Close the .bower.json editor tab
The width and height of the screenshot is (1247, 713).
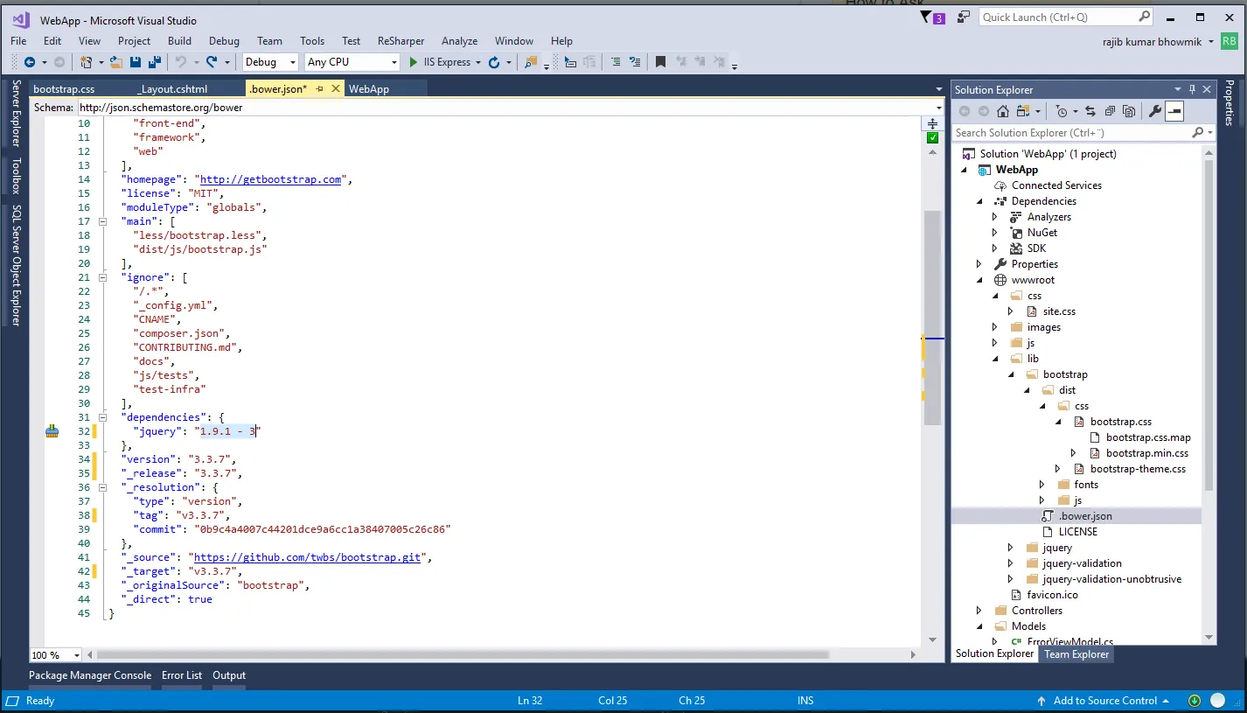point(336,89)
